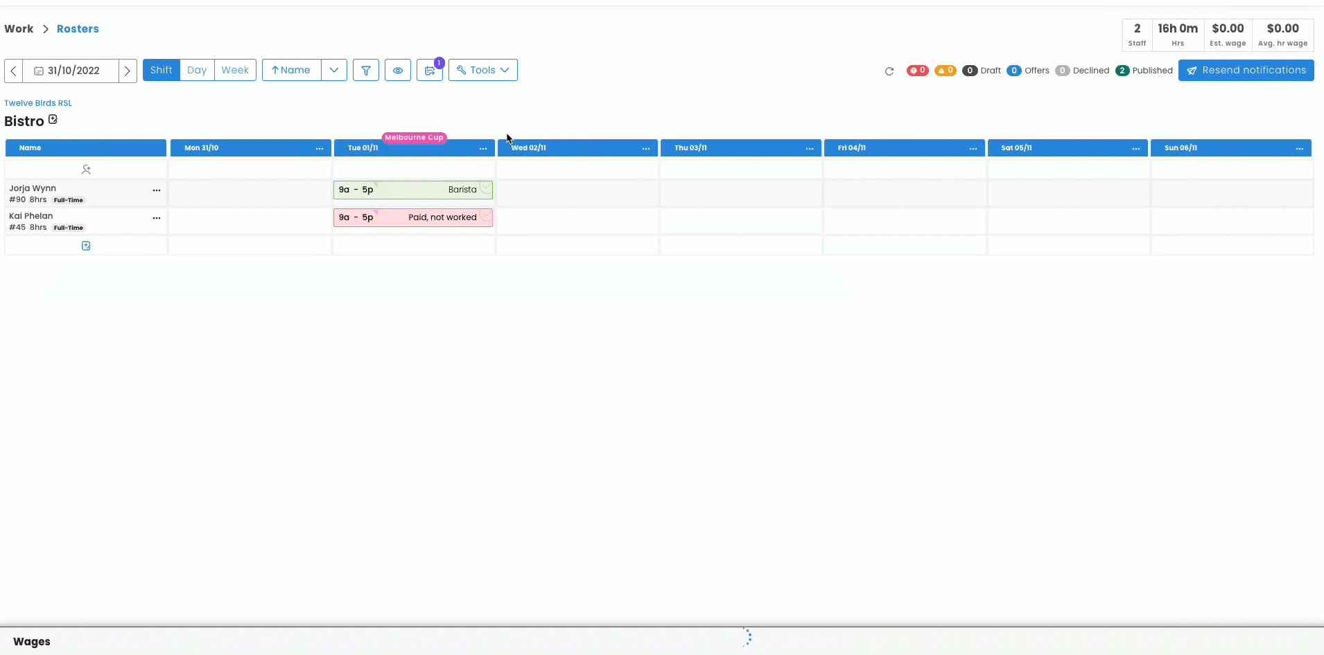The image size is (1324, 655).
Task: Click the add icon below Kai Phelan
Action: 86,246
